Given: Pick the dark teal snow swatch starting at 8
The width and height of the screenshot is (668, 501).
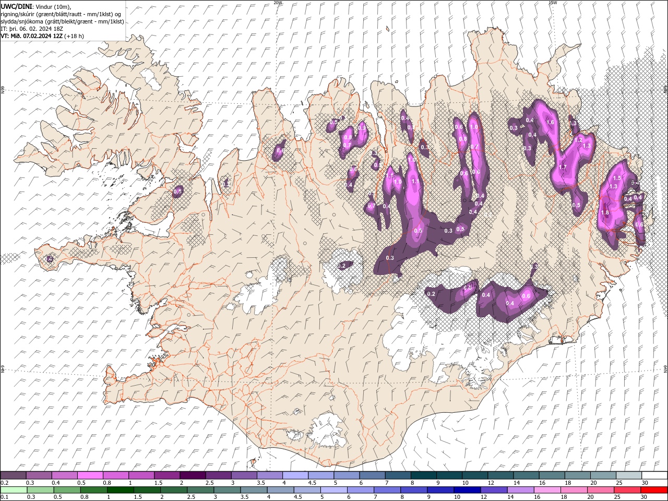Looking at the screenshot, I should (x=424, y=475).
